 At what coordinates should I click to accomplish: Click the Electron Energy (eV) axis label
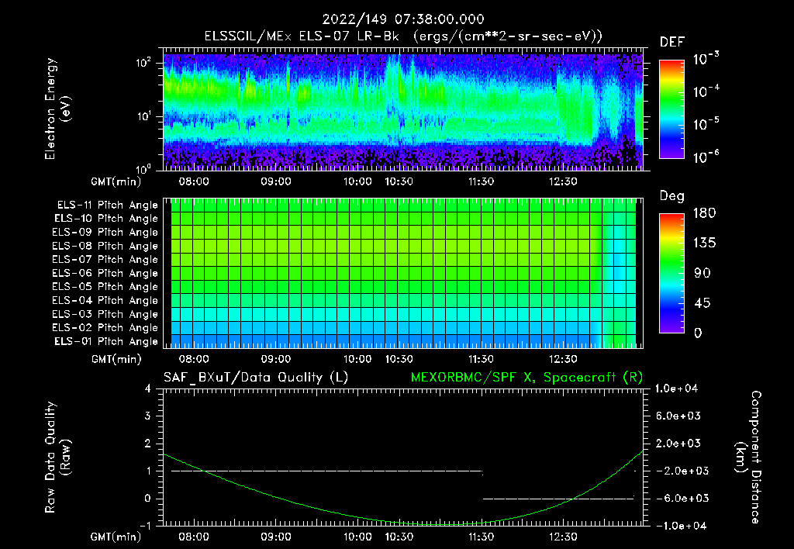click(57, 109)
